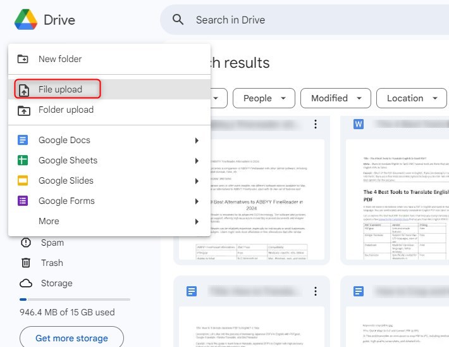Open the Modified filter dropdown

[x=336, y=98]
